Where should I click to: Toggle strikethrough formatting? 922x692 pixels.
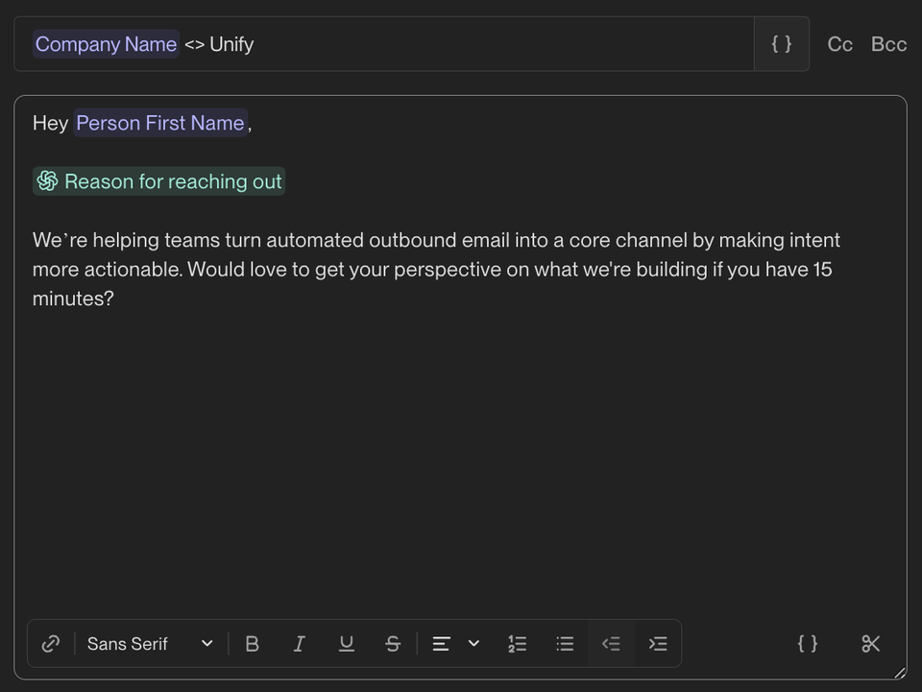click(x=393, y=644)
